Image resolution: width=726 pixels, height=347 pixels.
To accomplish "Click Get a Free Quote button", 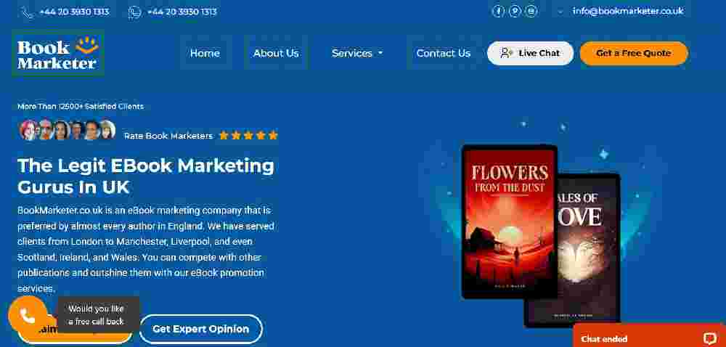I will coord(634,53).
